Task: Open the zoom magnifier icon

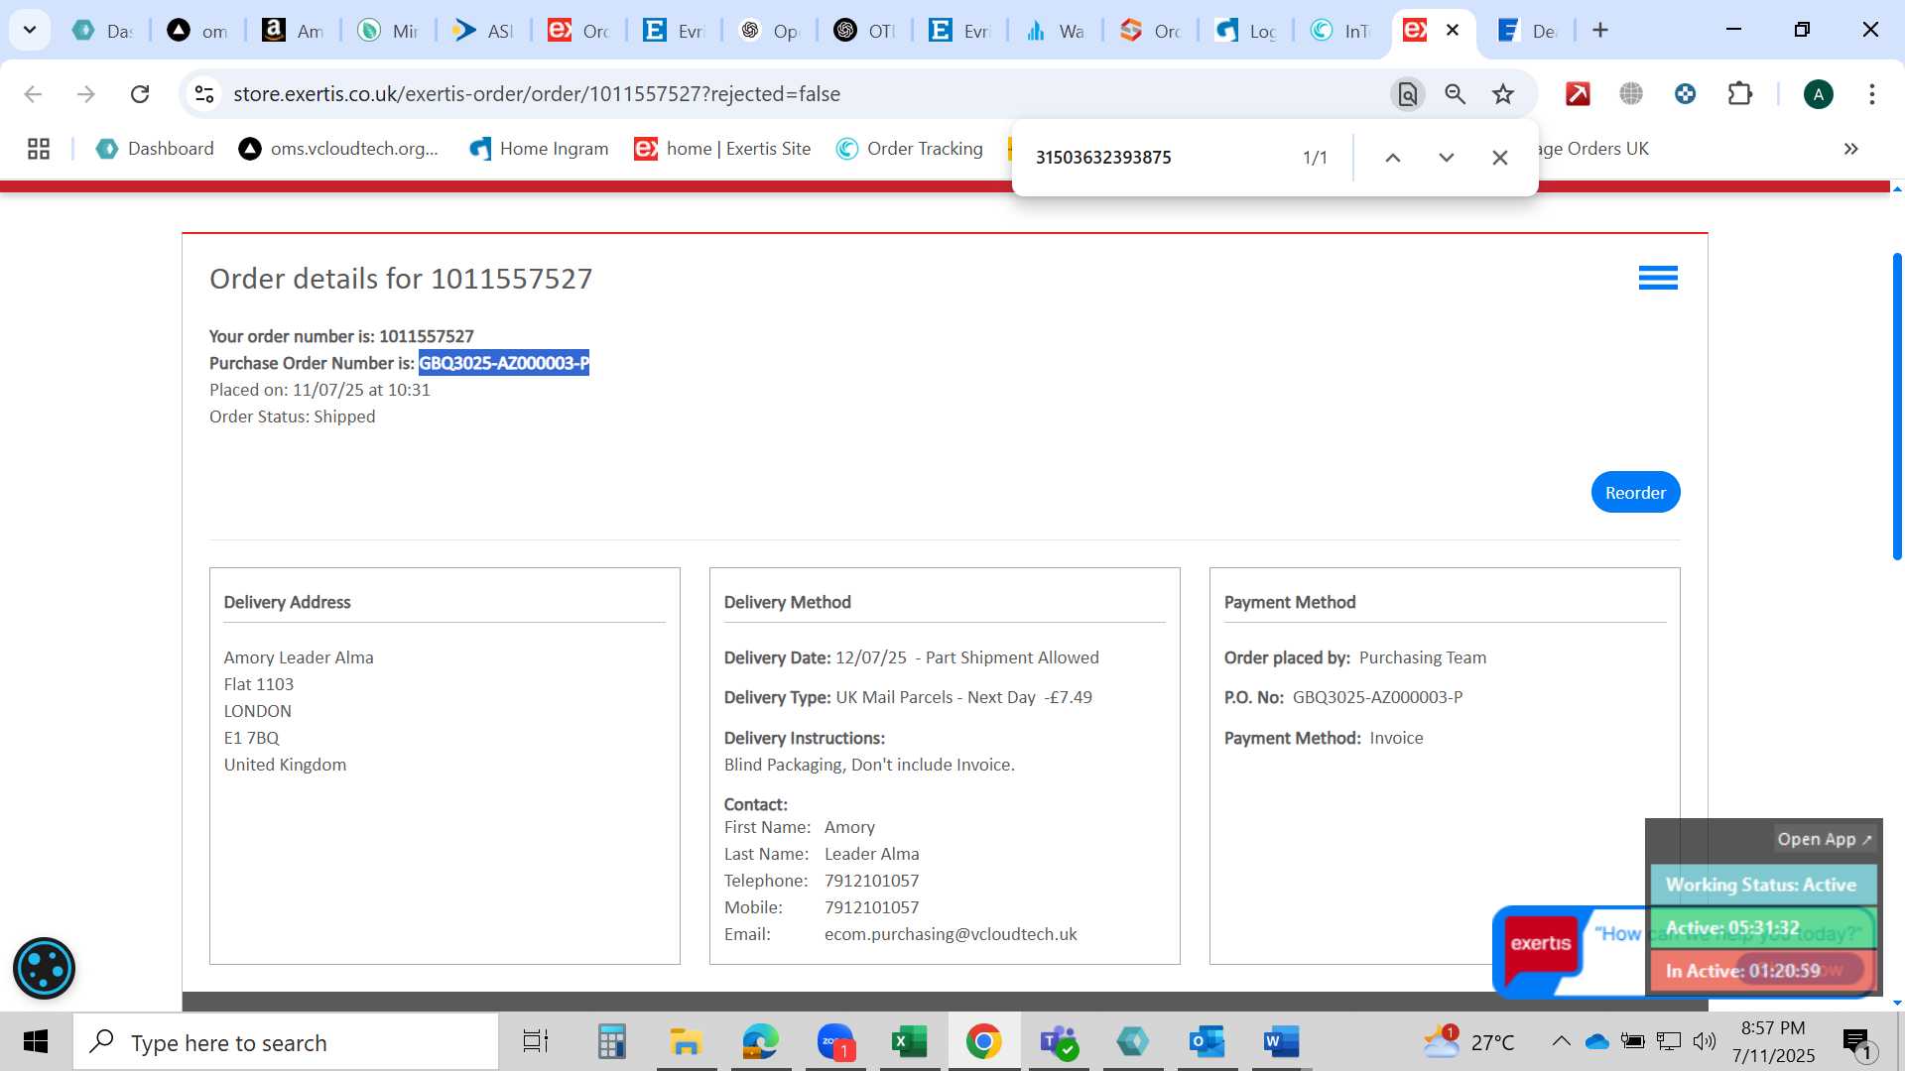Action: coord(1456,94)
